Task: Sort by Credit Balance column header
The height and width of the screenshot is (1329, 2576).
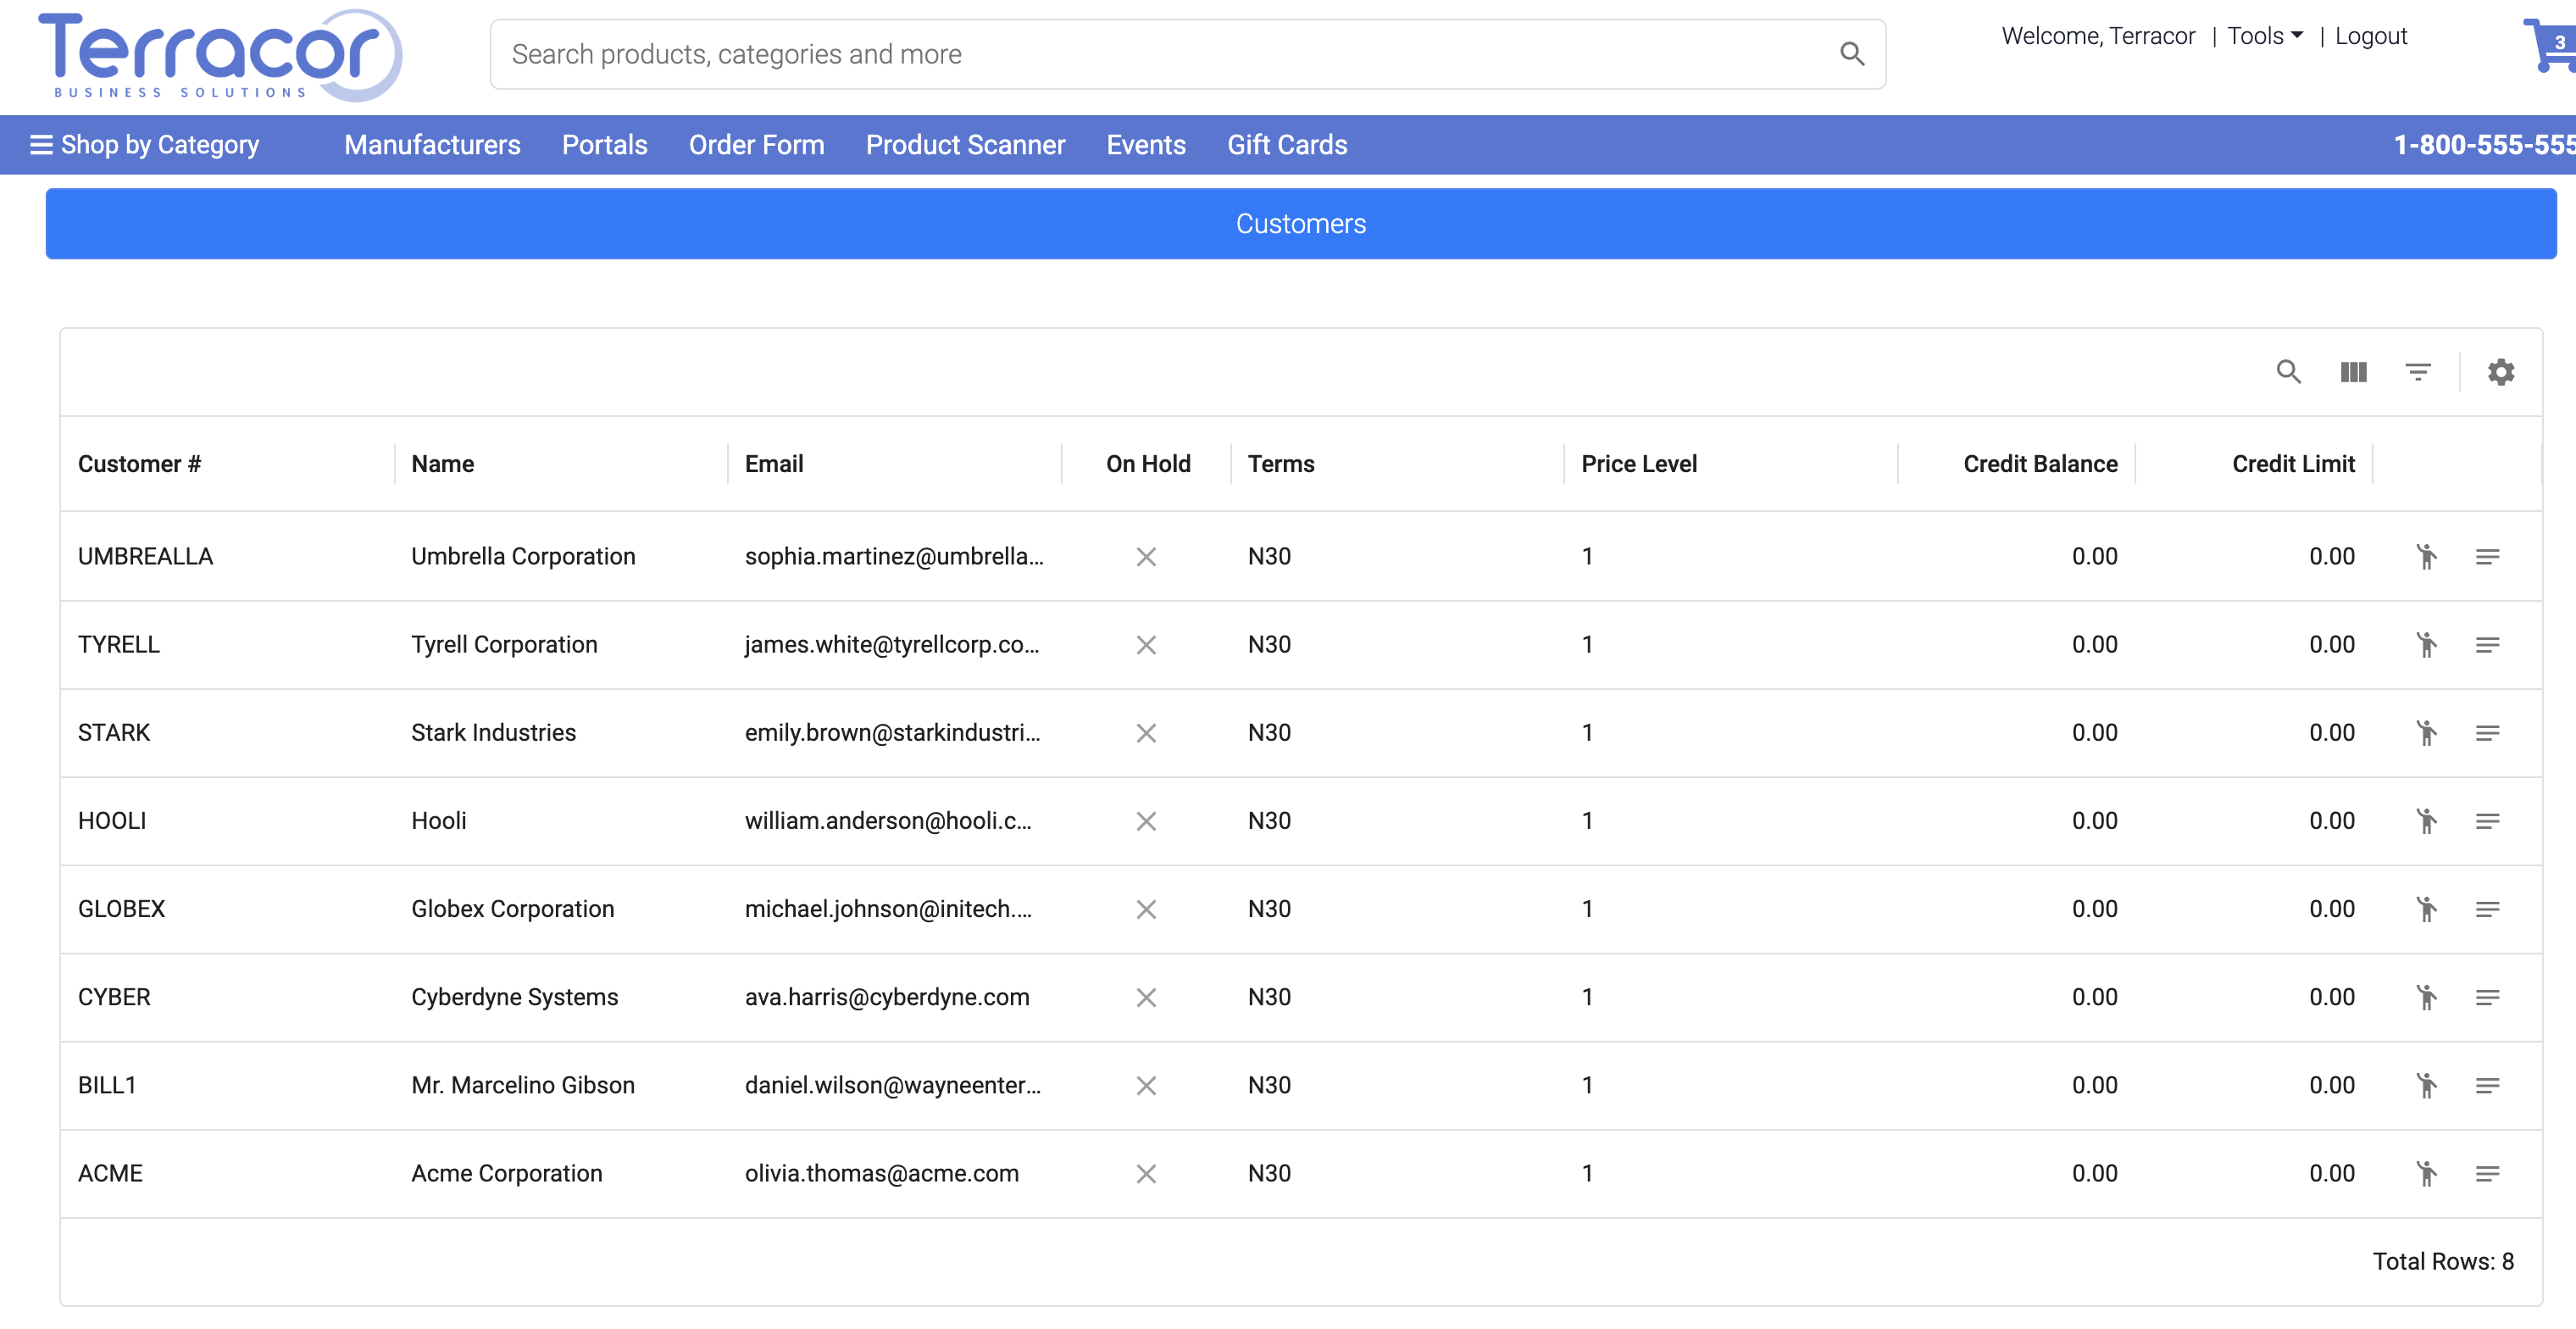Action: [x=2040, y=463]
